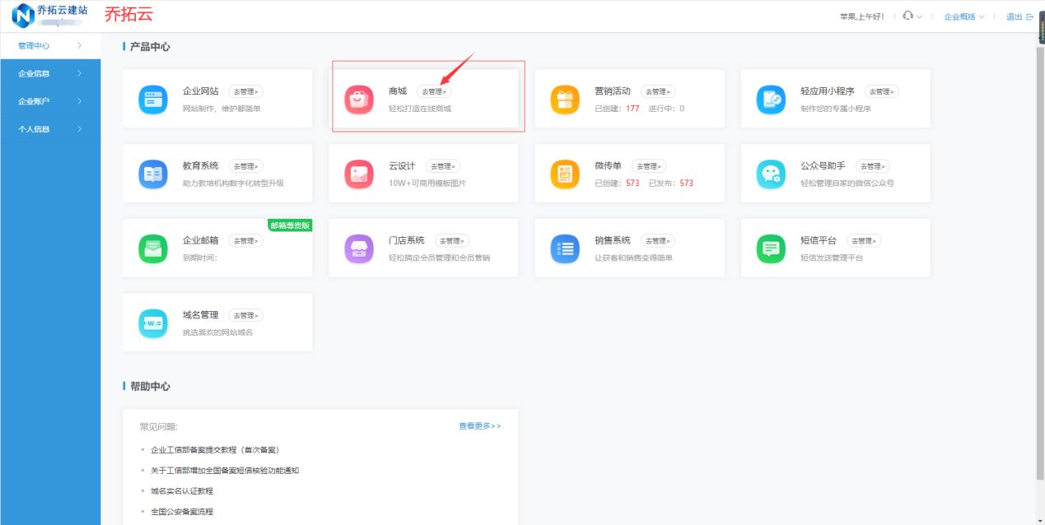
Task: Click 去管理 next to 门店系统
Action: coord(452,239)
